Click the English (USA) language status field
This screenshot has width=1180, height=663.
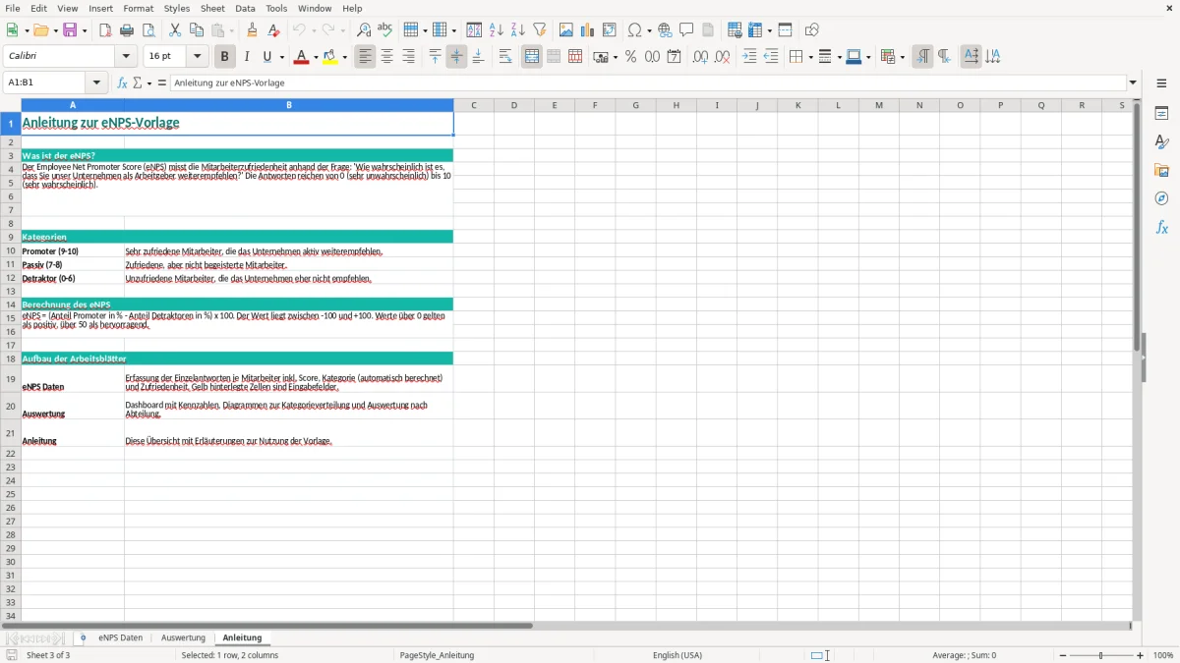[678, 655]
